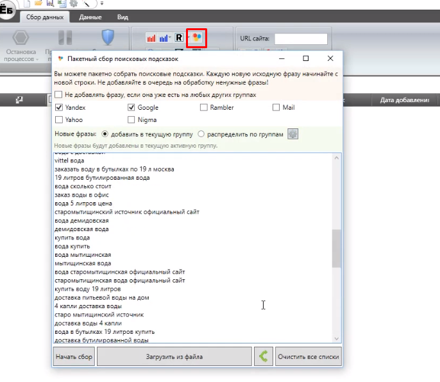
Task: Click the line 'вода сколько стоит'
Action: [x=83, y=186]
